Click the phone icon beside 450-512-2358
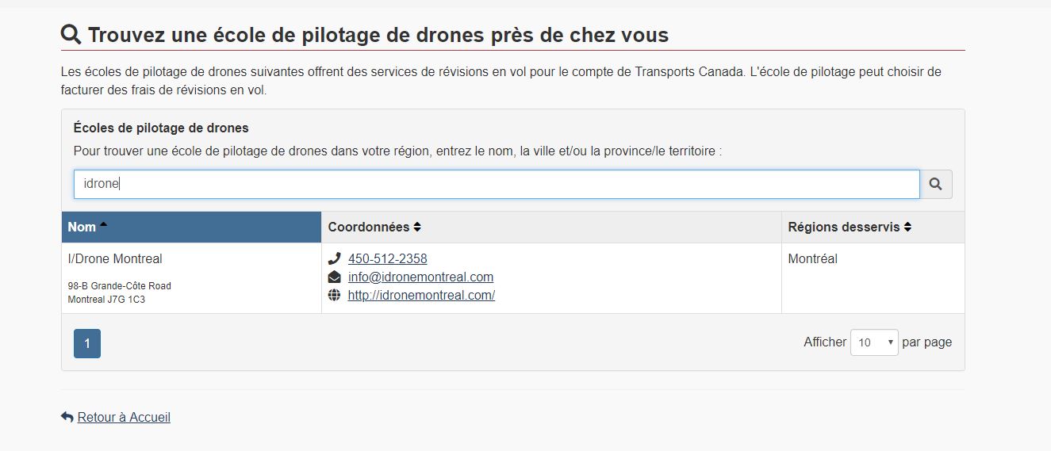Viewport: 1051px width, 451px height. click(x=334, y=258)
